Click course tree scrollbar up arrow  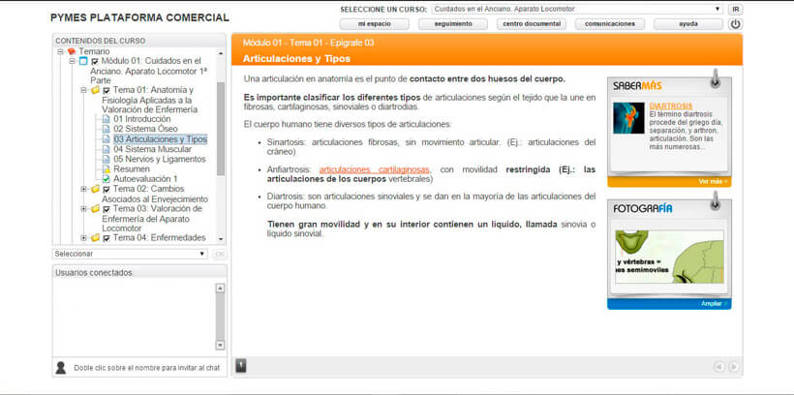pos(220,52)
